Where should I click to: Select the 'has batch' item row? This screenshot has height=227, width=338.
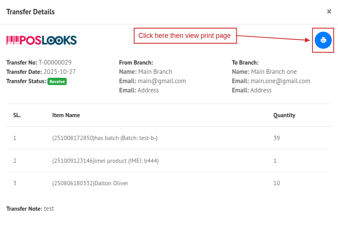105,138
